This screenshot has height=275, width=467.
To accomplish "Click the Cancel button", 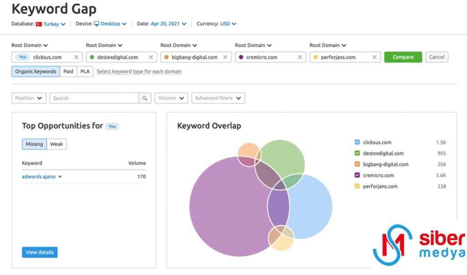I will click(x=436, y=57).
